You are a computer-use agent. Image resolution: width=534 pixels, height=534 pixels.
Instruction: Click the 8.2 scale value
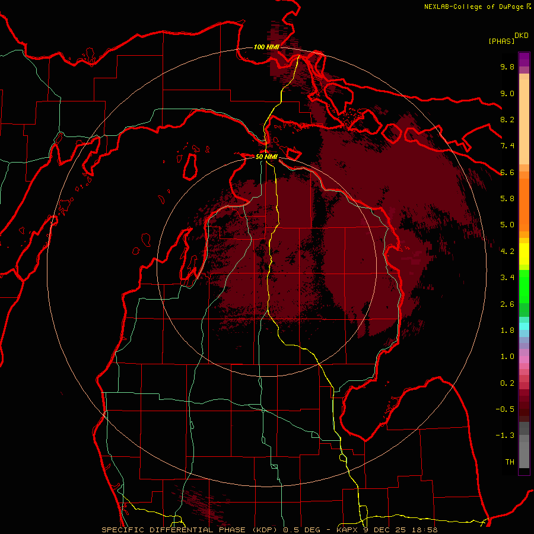click(x=507, y=119)
